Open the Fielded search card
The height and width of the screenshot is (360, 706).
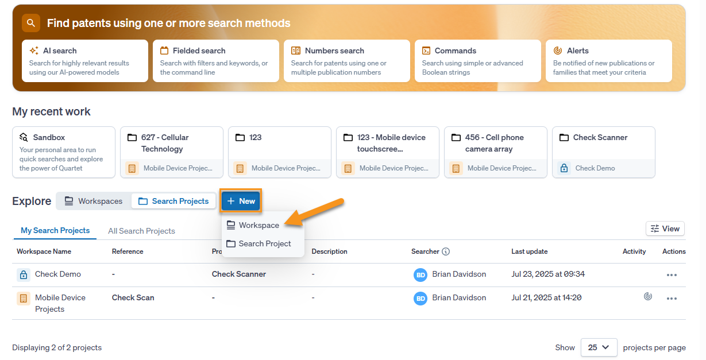click(216, 61)
